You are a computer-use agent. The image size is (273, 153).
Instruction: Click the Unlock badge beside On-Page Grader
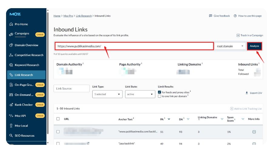(40, 85)
